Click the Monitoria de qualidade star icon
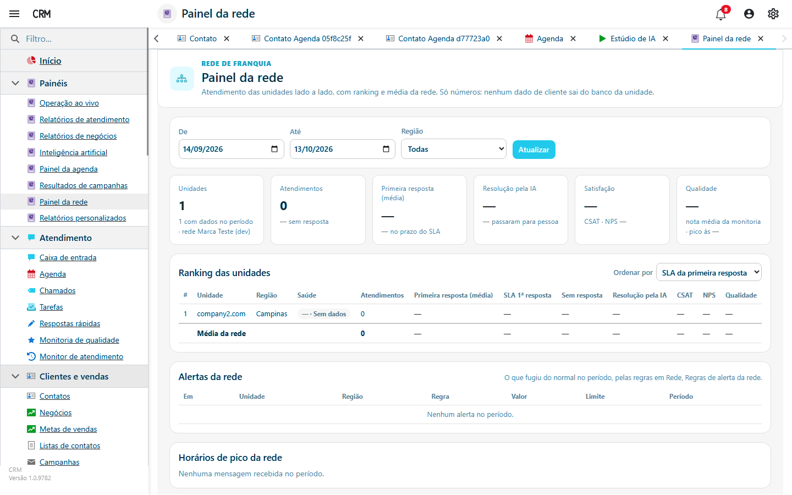This screenshot has width=792, height=495. 31,340
